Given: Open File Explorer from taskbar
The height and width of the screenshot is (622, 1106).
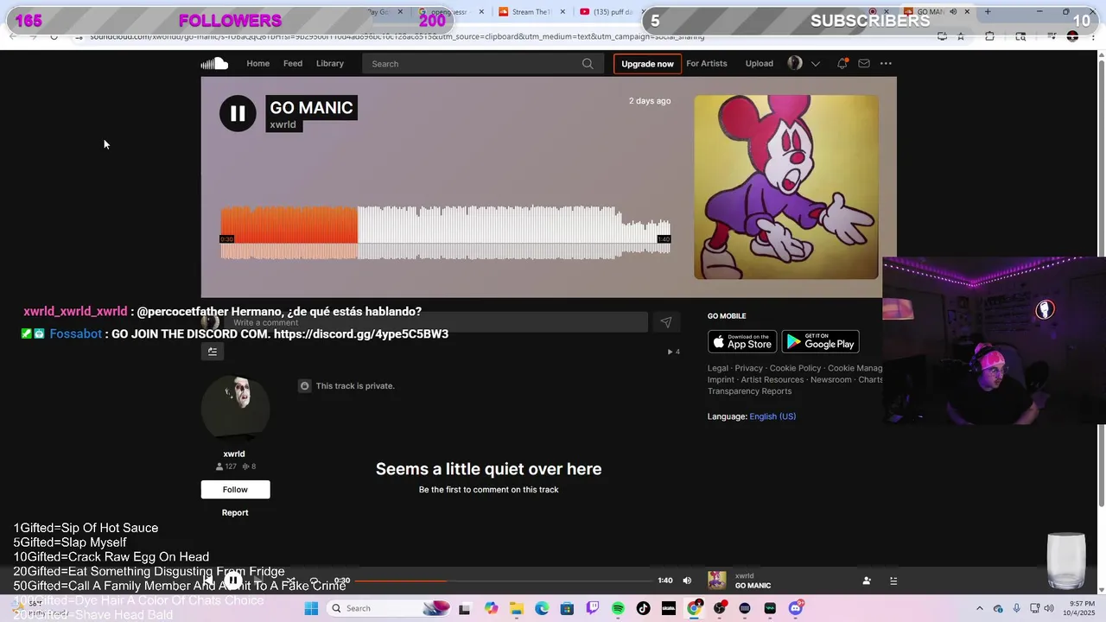Looking at the screenshot, I should (517, 608).
